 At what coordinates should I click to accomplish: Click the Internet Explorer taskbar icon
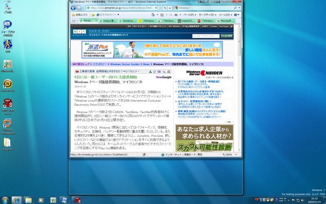(x=16, y=200)
